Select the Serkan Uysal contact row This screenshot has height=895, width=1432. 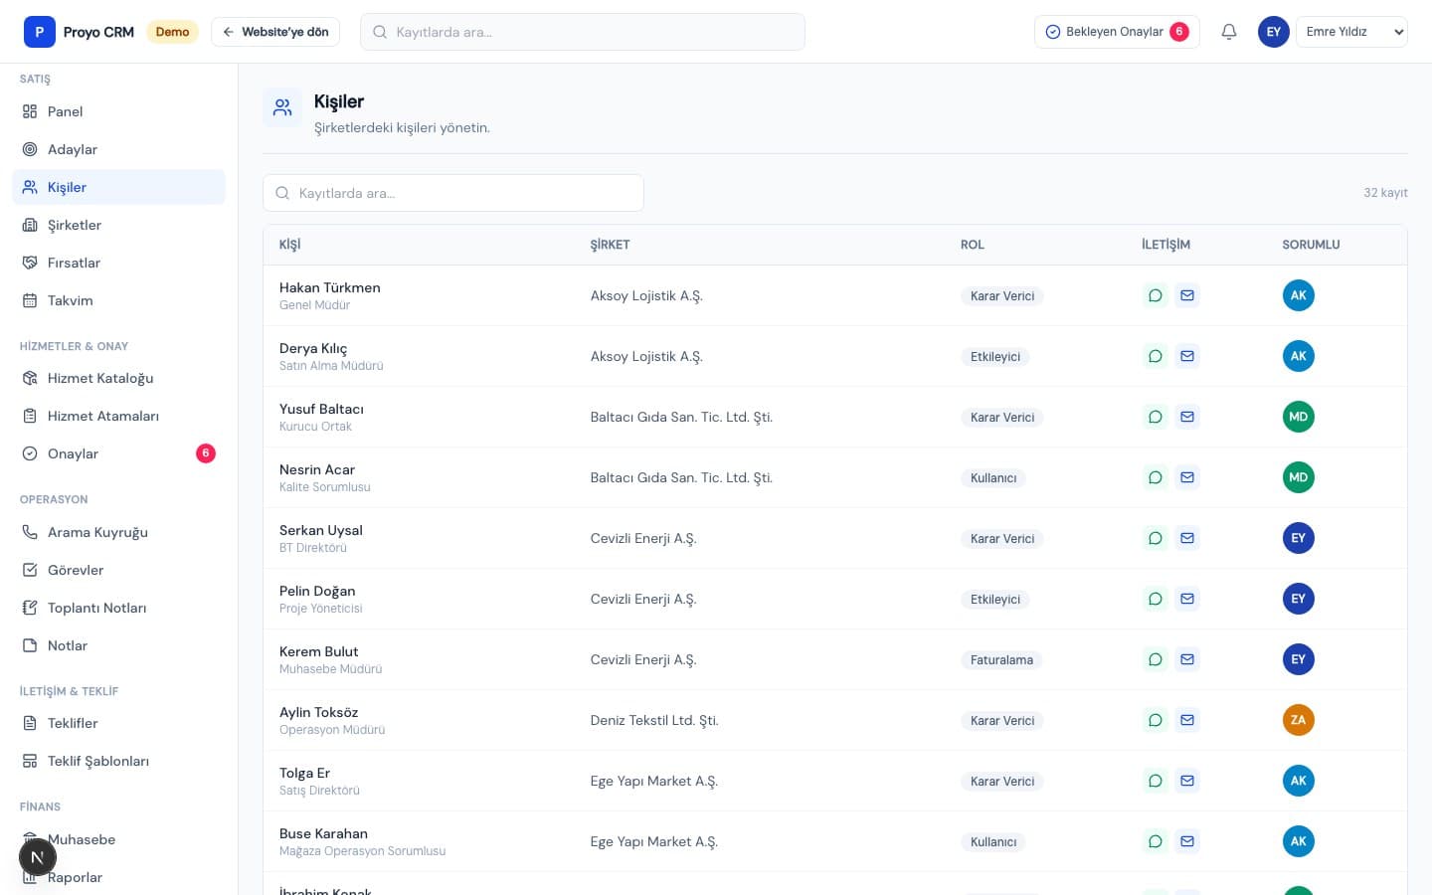coord(835,538)
